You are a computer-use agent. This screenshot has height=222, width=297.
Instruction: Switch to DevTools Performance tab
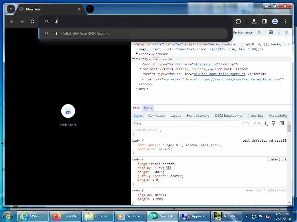click(243, 32)
